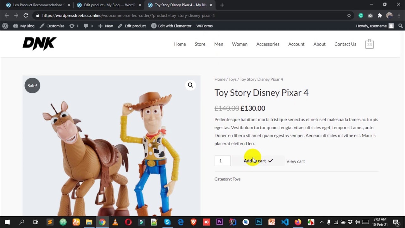Screen dimensions: 405x228
Task: Open comments item in admin bar
Action: click(x=88, y=26)
